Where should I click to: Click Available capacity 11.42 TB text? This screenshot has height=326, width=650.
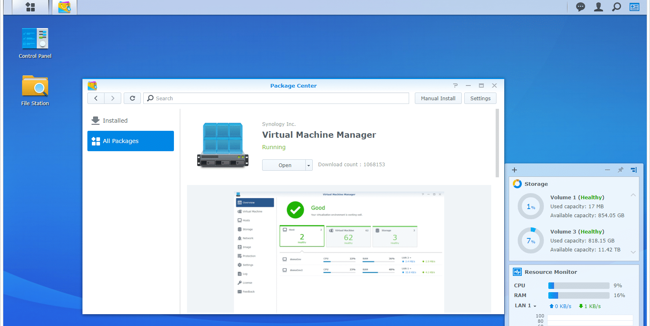585,250
